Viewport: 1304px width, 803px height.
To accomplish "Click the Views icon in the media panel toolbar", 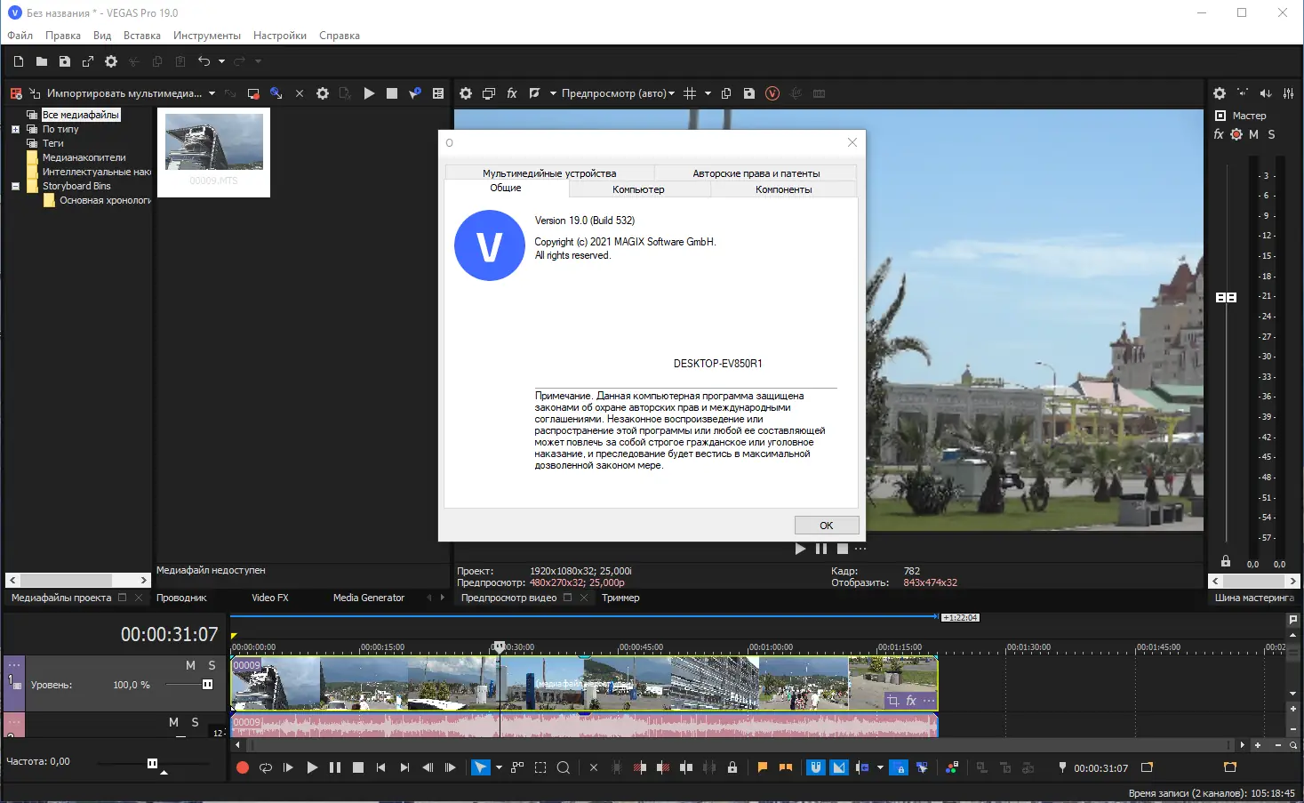I will click(438, 93).
